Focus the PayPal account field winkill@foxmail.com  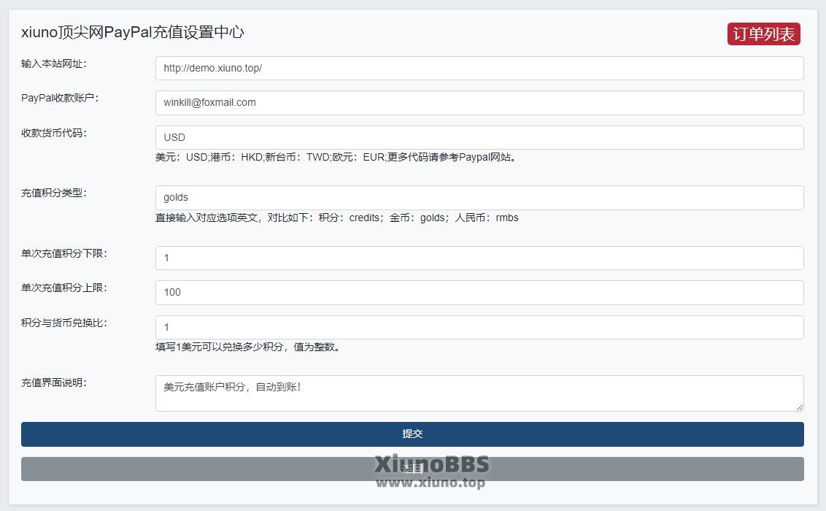coord(479,103)
